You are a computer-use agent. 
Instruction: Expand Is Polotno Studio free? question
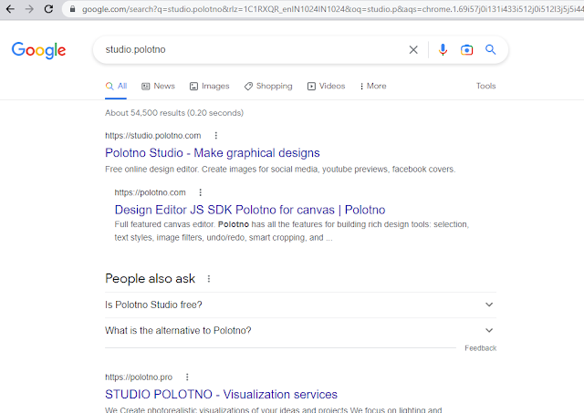300,305
